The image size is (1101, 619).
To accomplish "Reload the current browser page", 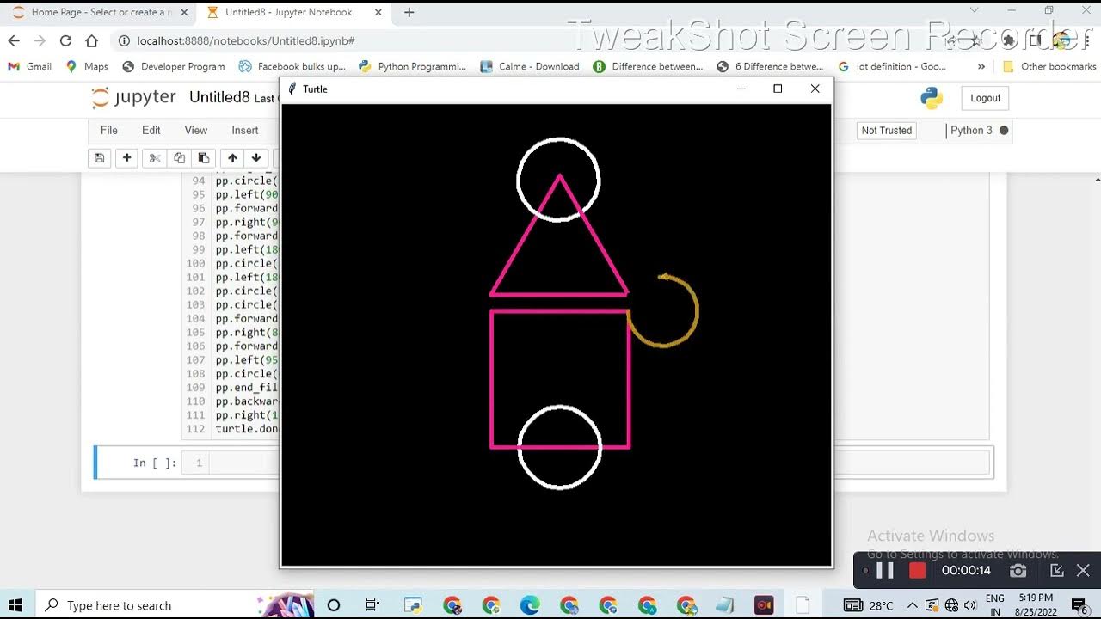I will pyautogui.click(x=65, y=40).
